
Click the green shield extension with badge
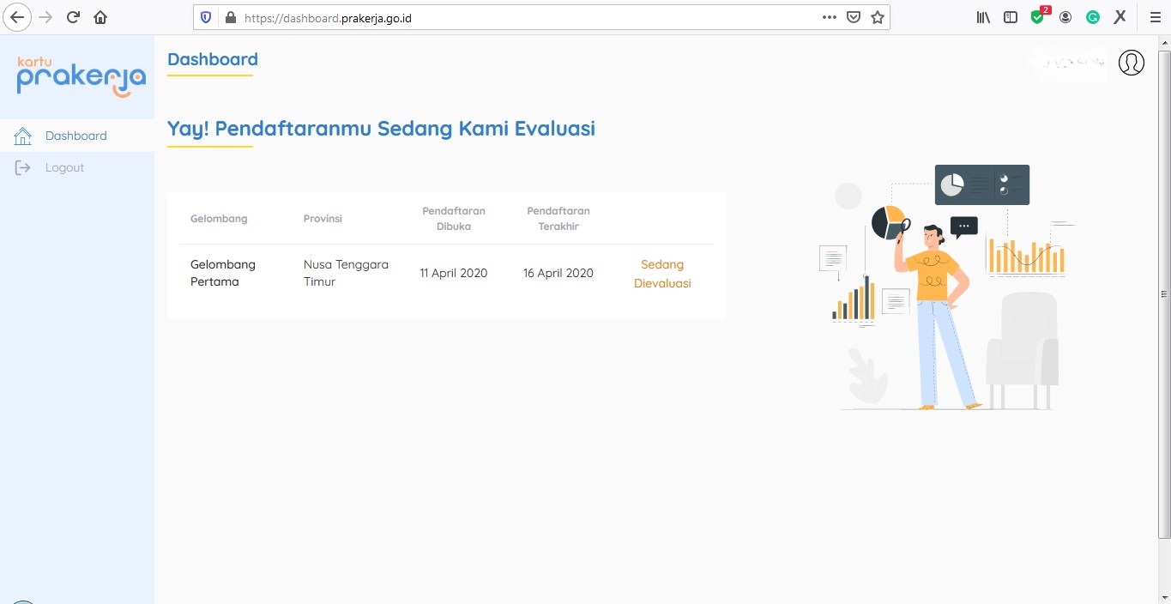pos(1038,17)
